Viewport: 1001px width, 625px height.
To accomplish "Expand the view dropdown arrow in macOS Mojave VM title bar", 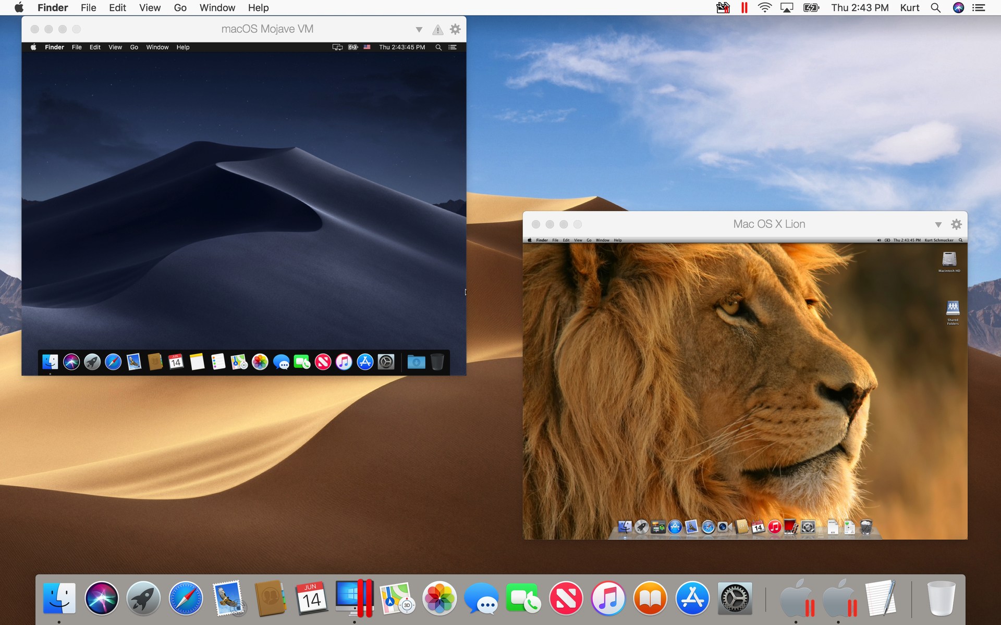I will pos(419,30).
